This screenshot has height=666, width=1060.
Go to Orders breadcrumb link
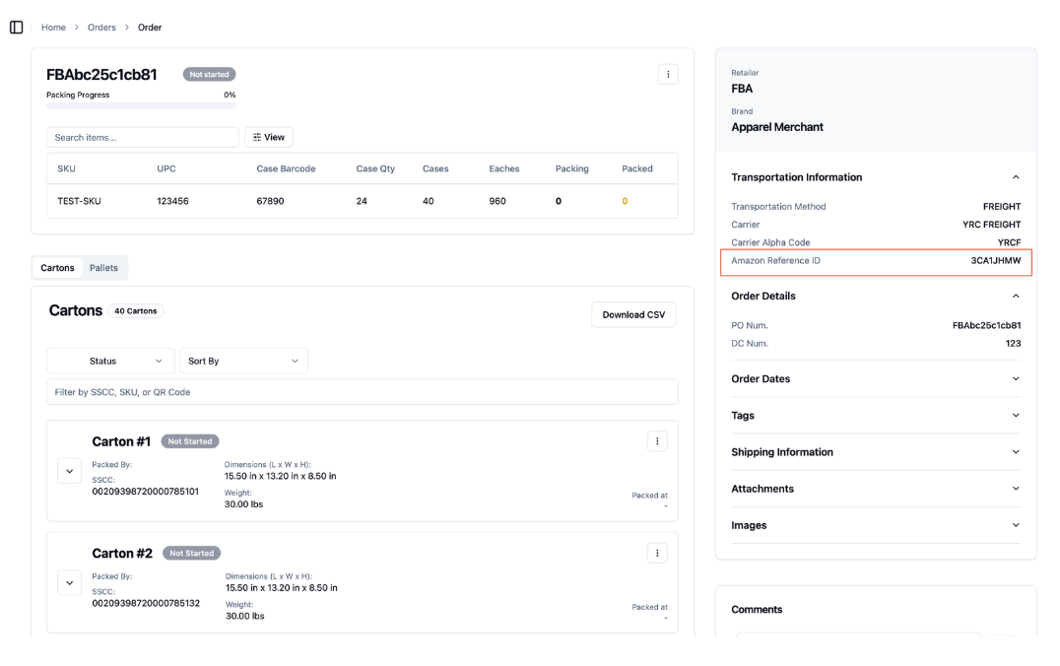[x=101, y=28]
